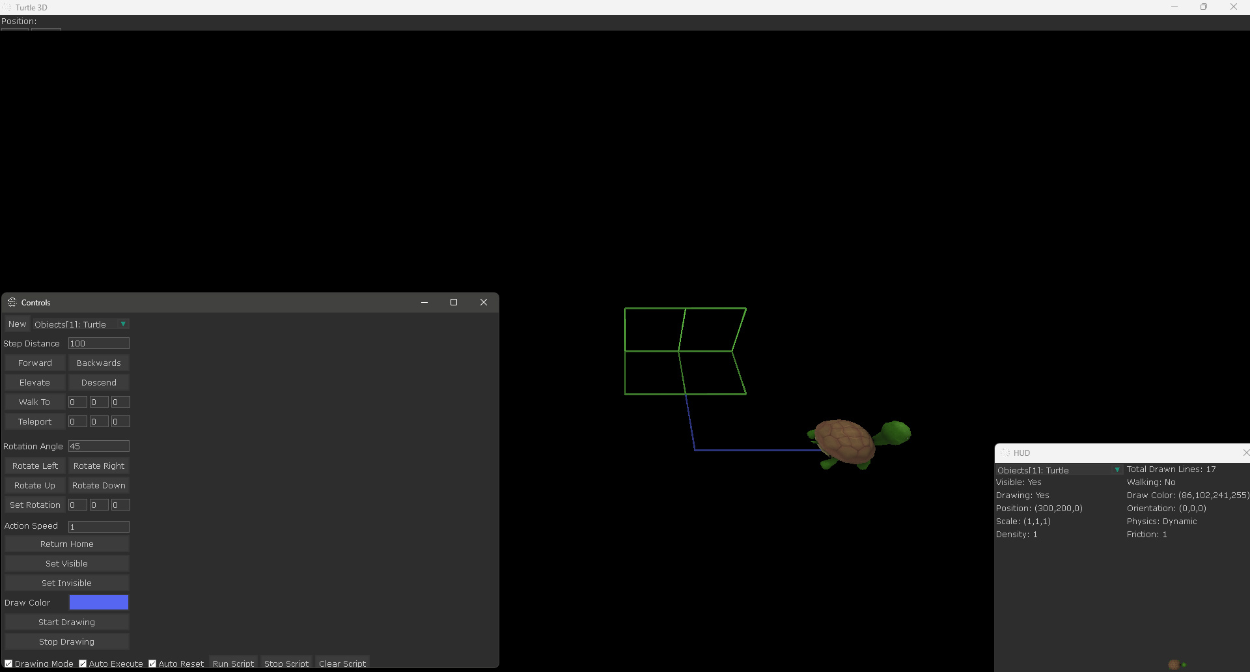1250x672 pixels.
Task: Click the Step Distance input field
Action: tap(99, 343)
